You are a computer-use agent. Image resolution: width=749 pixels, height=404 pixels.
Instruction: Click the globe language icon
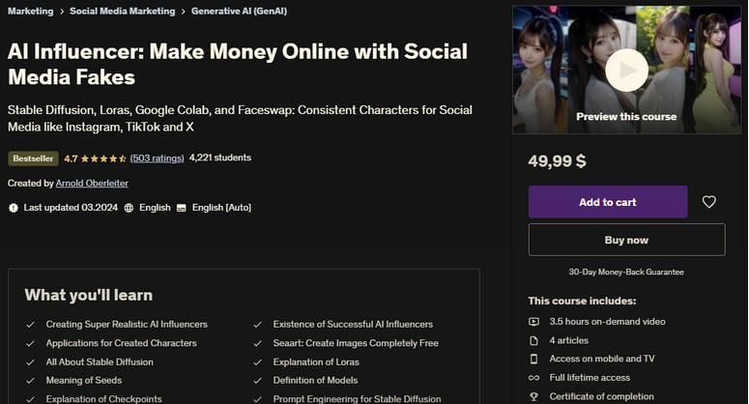coord(130,208)
